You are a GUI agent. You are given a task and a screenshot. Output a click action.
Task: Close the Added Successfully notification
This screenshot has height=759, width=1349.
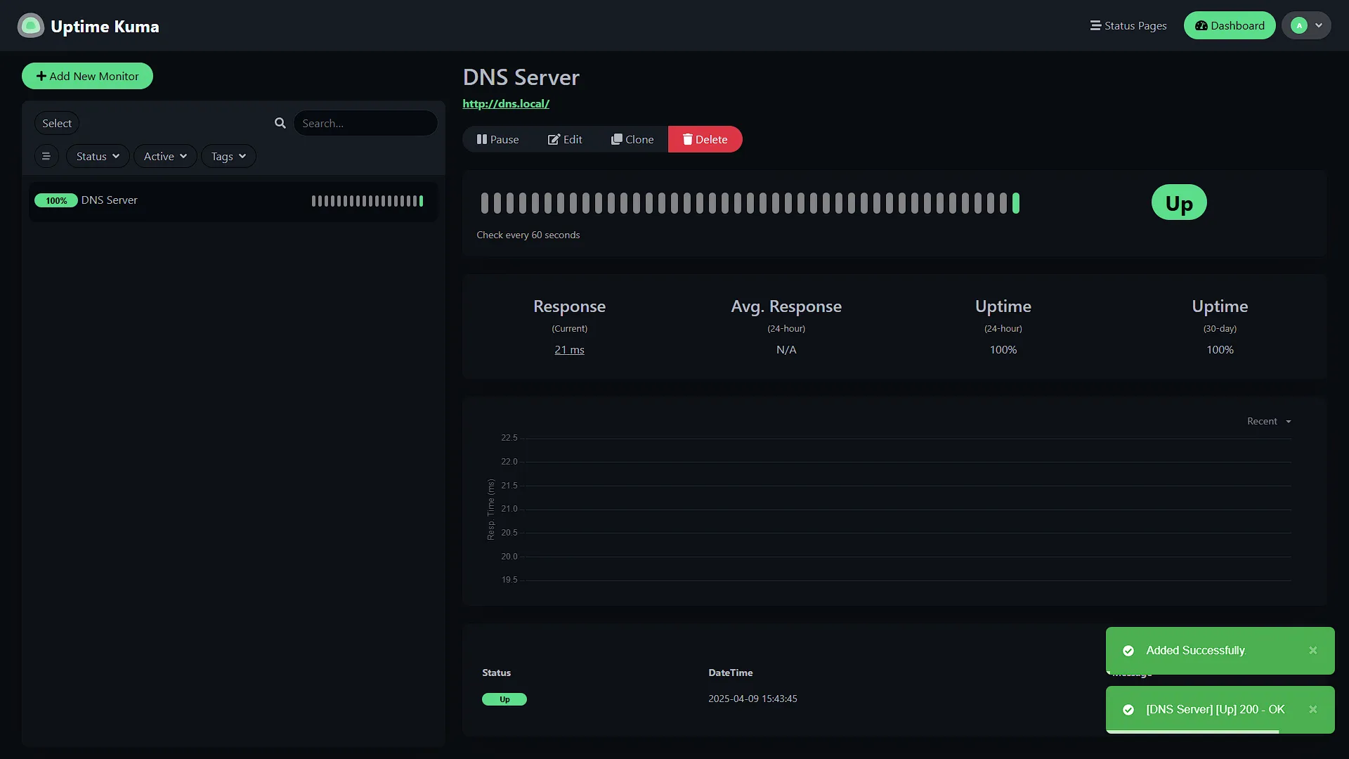pos(1313,651)
